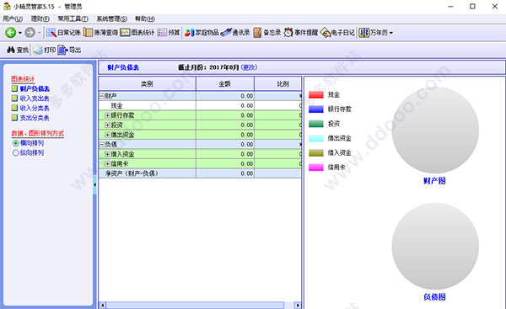This screenshot has width=506, height=309.
Task: Click the cyan 借出资金 legend swatch
Action: [x=316, y=138]
